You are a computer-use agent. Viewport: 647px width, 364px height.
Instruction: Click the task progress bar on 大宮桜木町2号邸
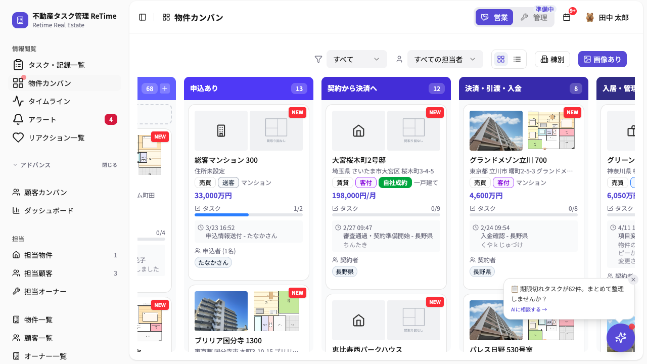pyautogui.click(x=386, y=215)
